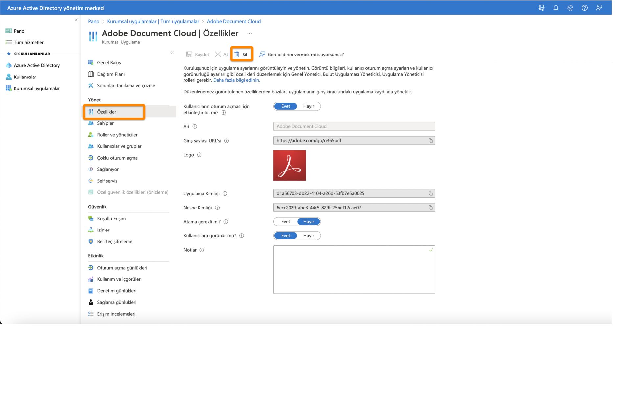
Task: Click Adobe Document Cloud breadcrumb link
Action: (x=234, y=21)
